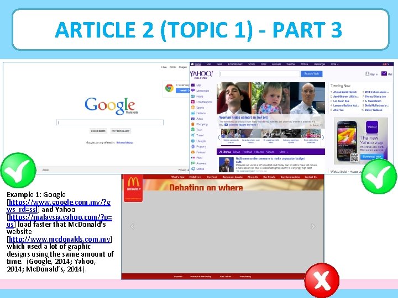
Task: Open Answers icon in Yahoo sidebar
Action: (x=193, y=163)
